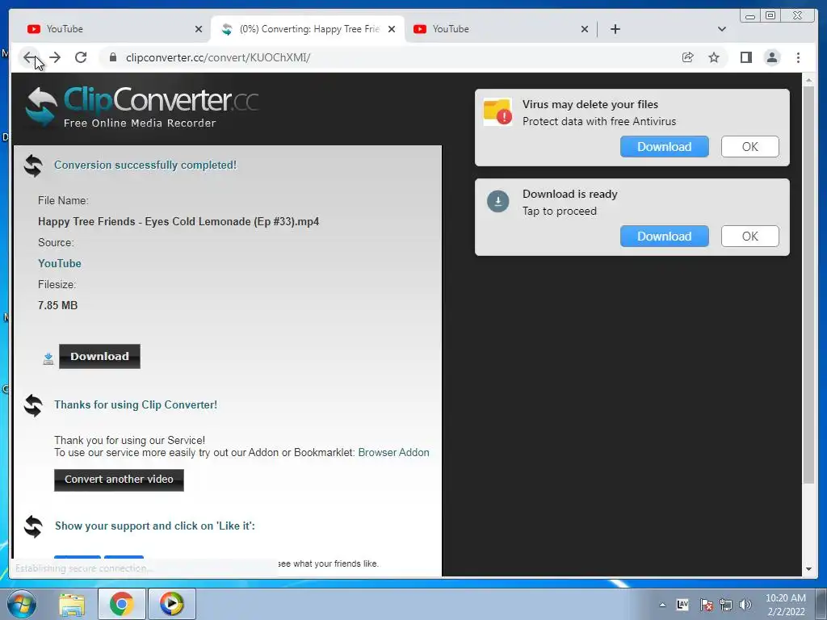Open Windows Explorer from the taskbar
This screenshot has height=620, width=827.
coord(72,604)
